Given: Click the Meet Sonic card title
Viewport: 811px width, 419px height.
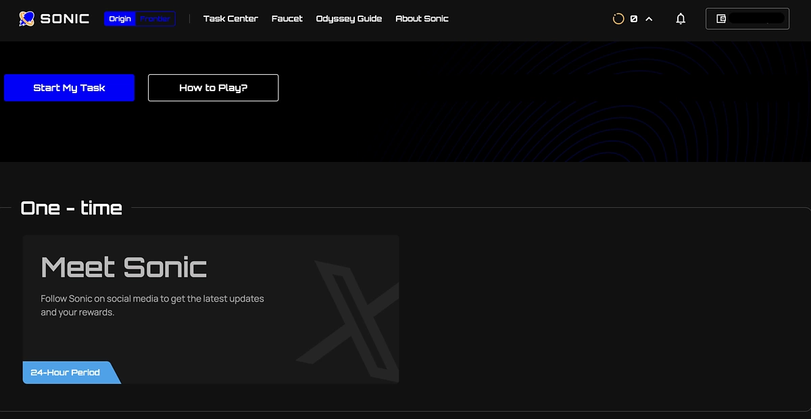Looking at the screenshot, I should (x=124, y=267).
